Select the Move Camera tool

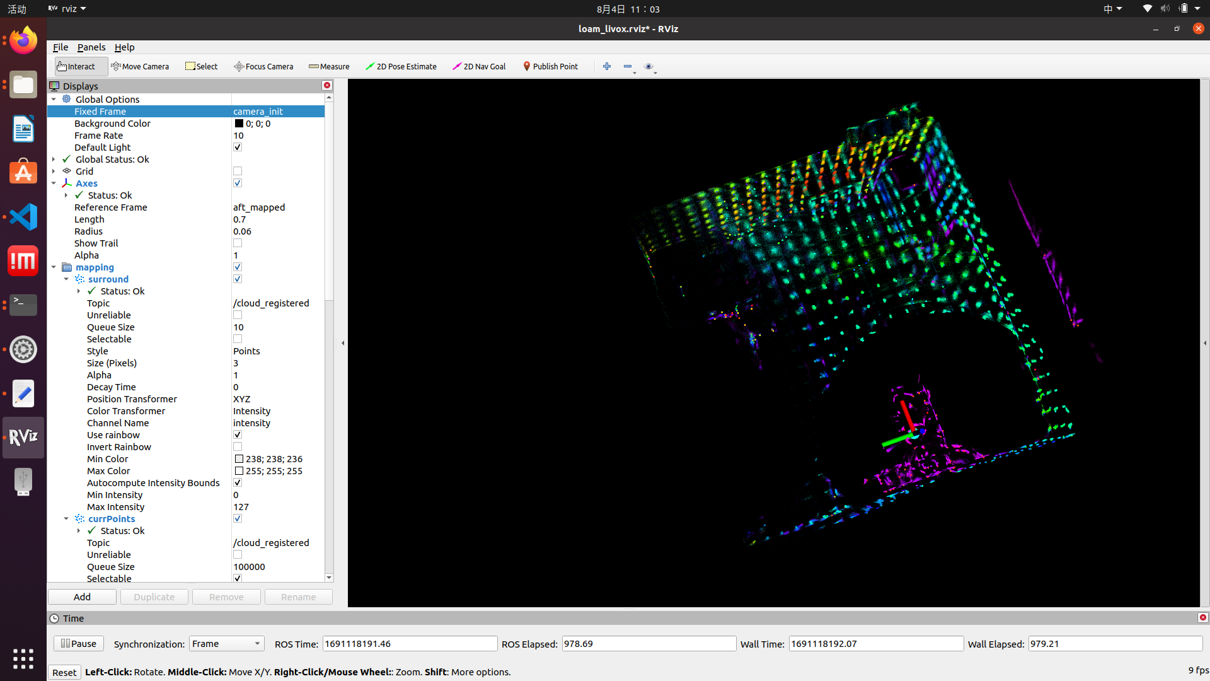pos(140,66)
